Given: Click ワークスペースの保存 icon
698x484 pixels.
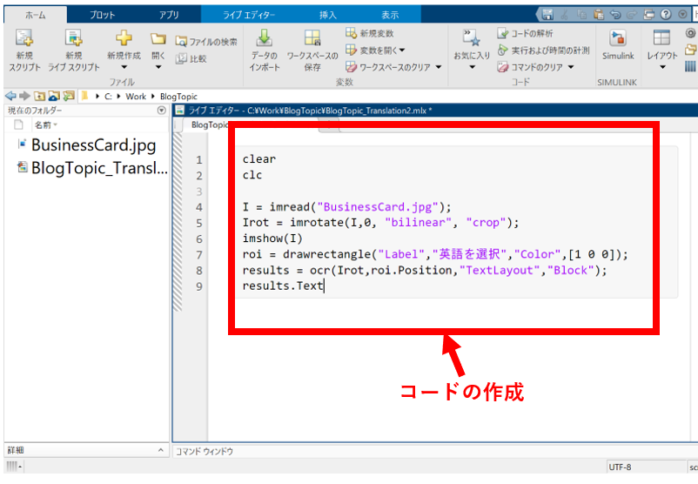Looking at the screenshot, I should point(312,39).
